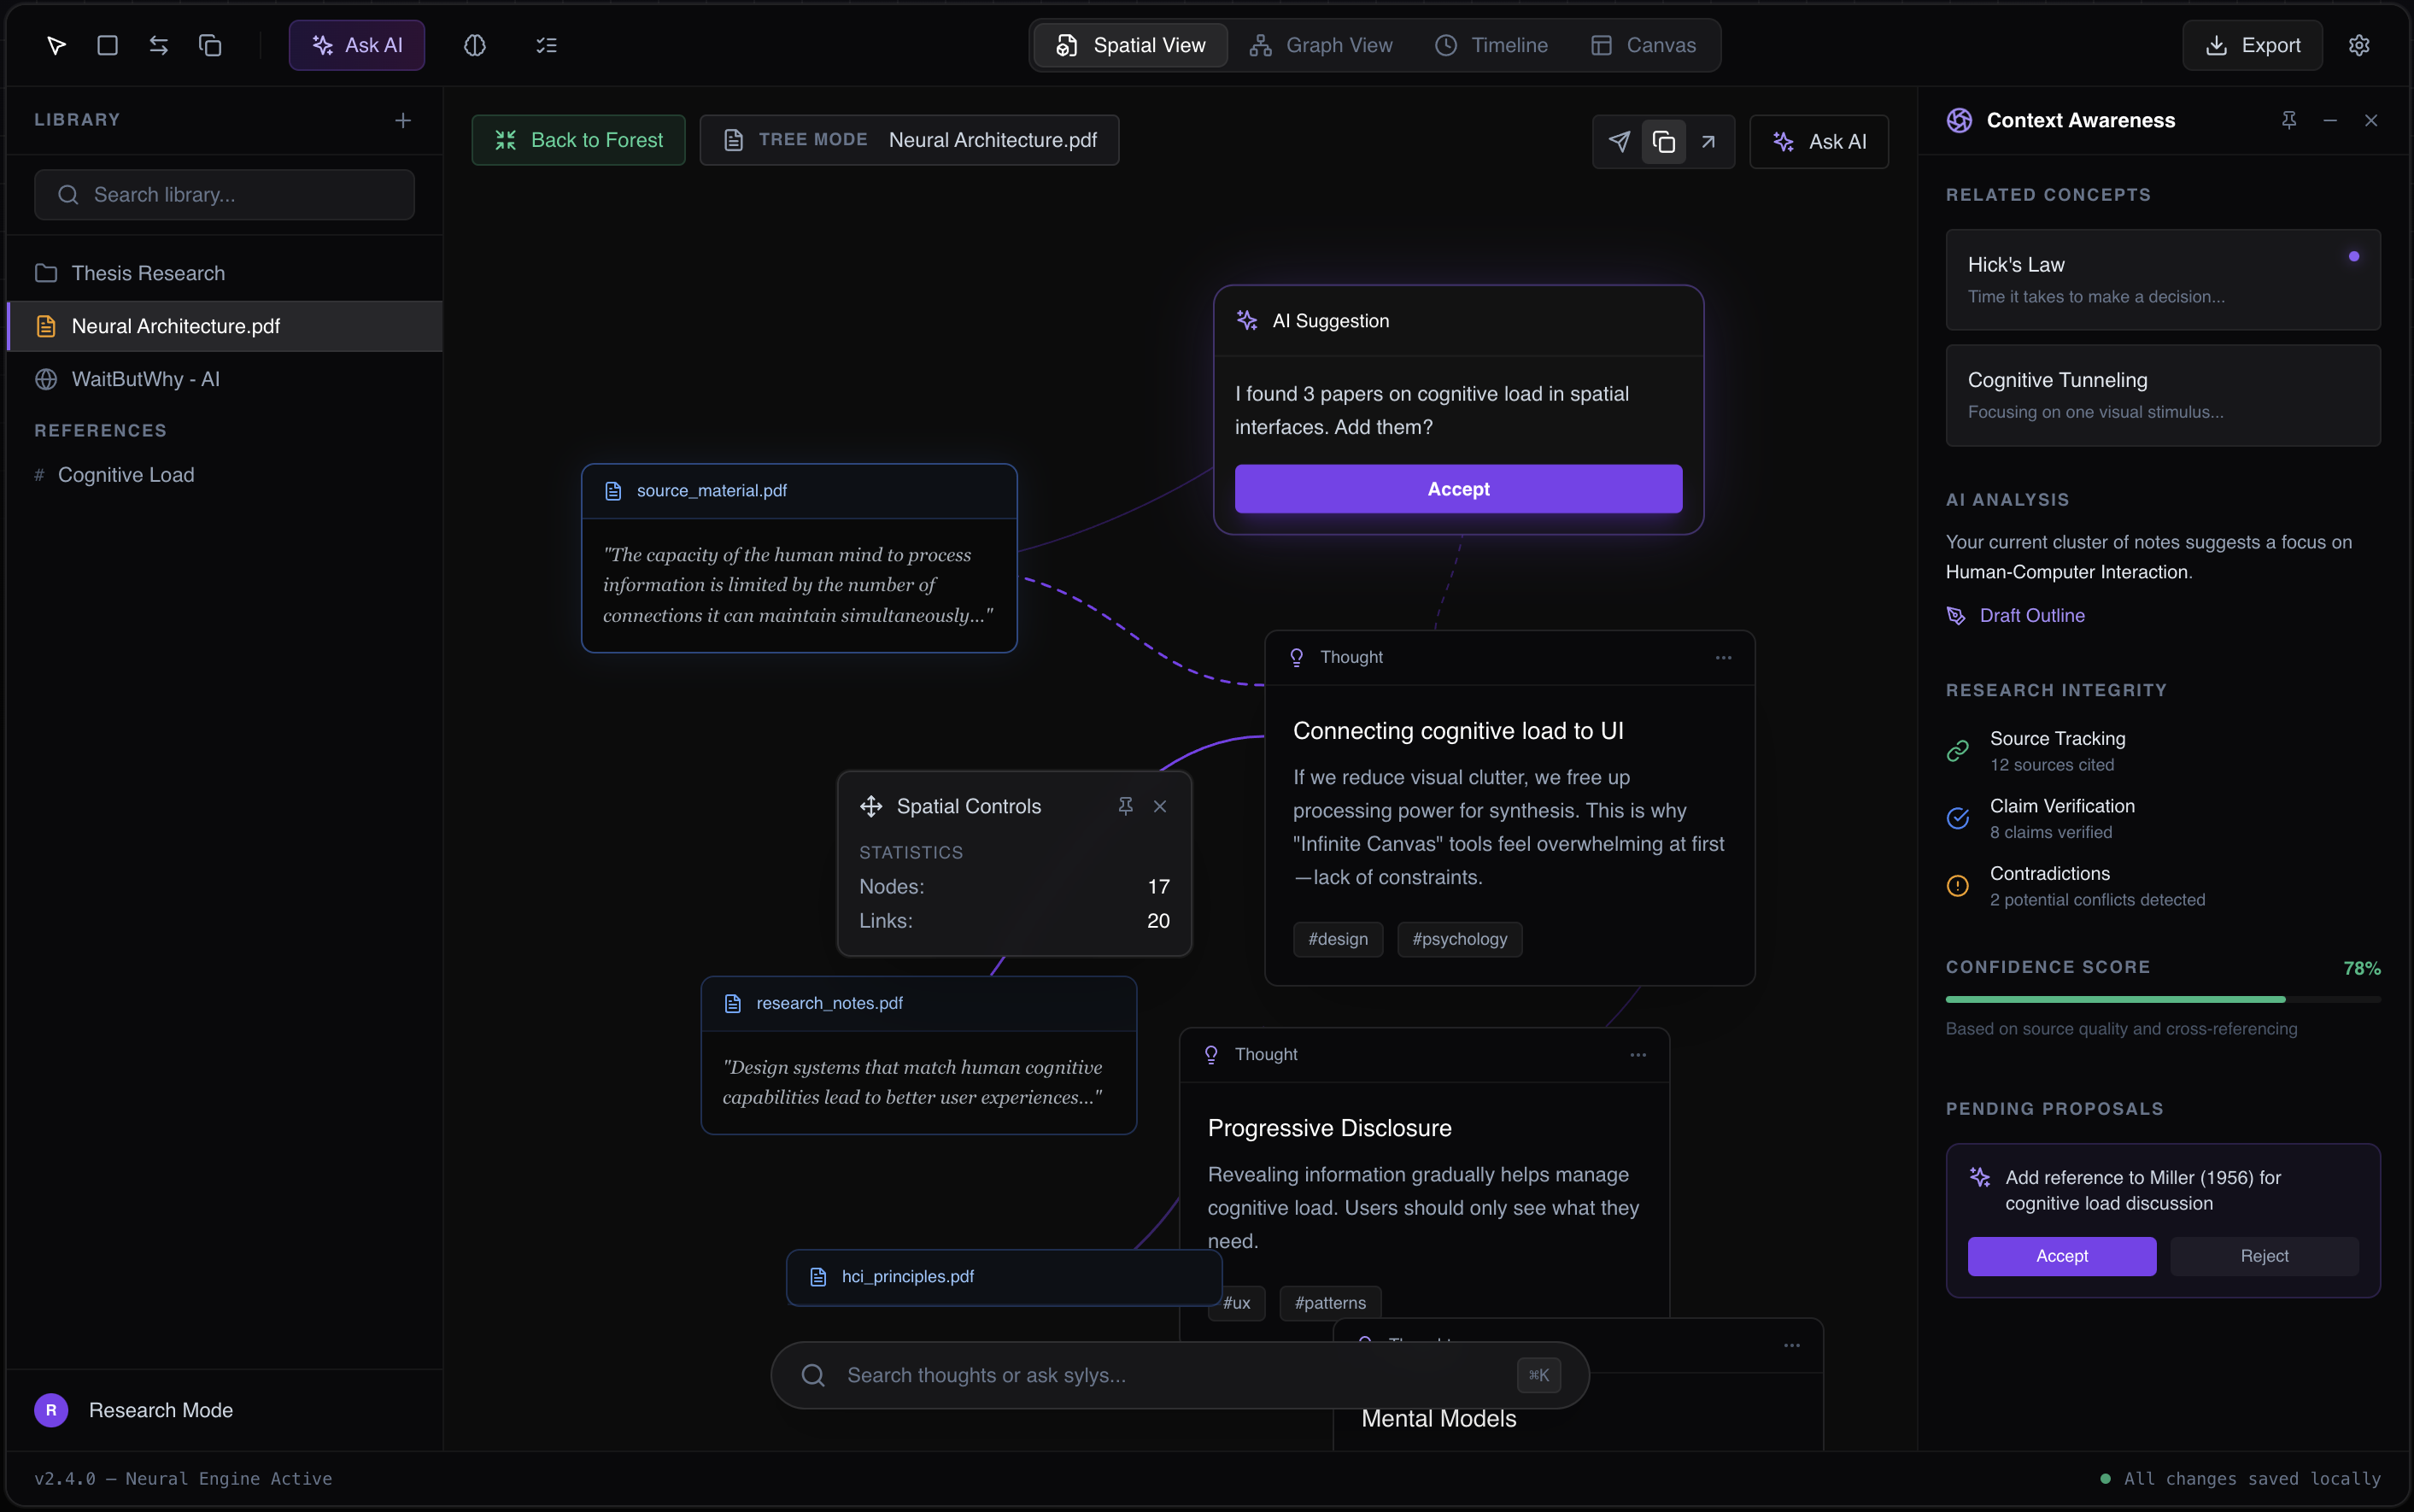Click the diagonal arrow open icon

pyautogui.click(x=1708, y=141)
